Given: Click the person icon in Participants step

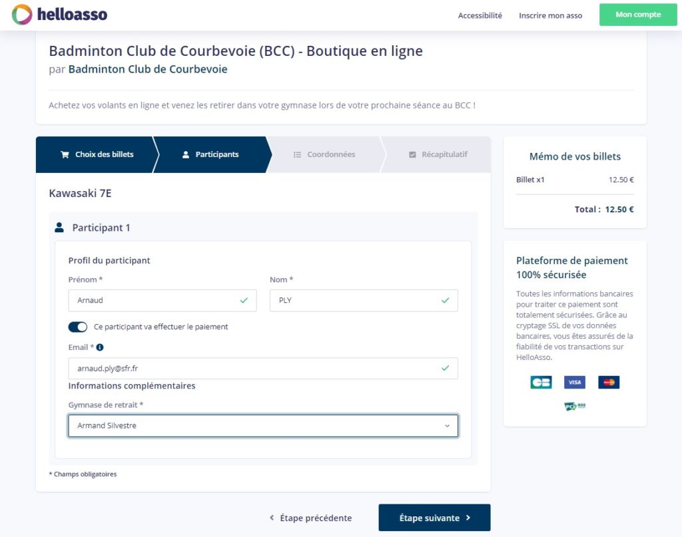Looking at the screenshot, I should 186,154.
